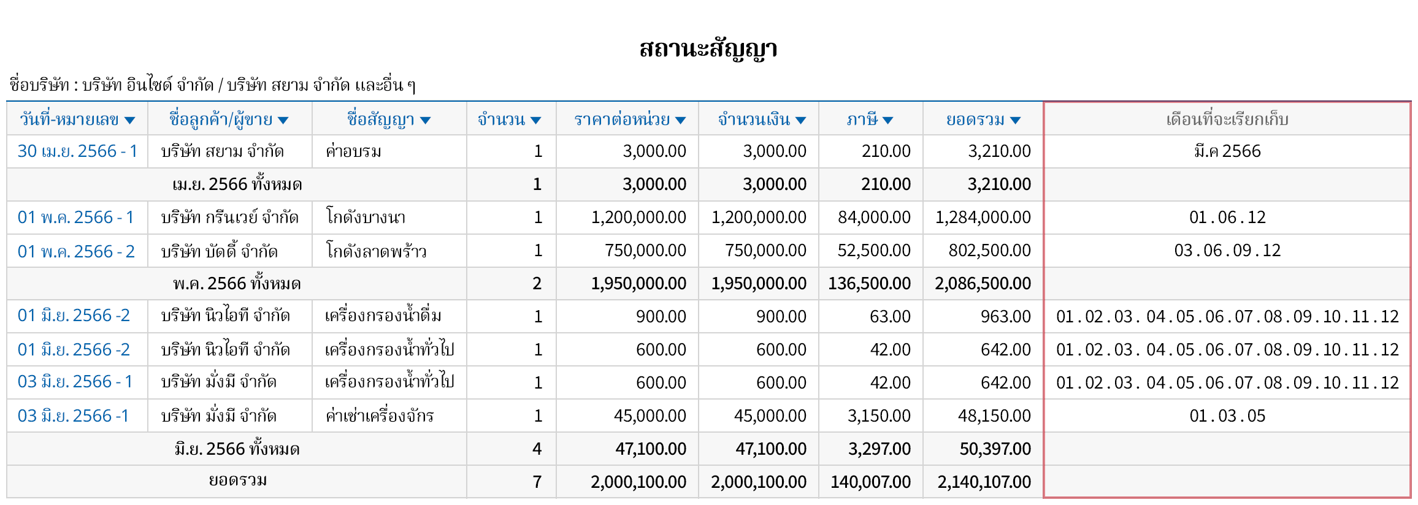Viewport: 1418px width, 505px height.
Task: Open the วันที่-หมายเลข column sort dropdown
Action: pyautogui.click(x=129, y=120)
